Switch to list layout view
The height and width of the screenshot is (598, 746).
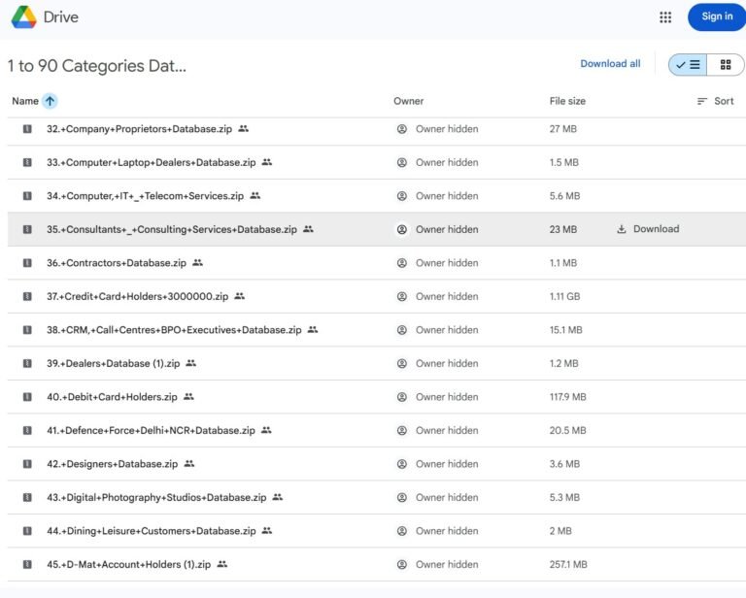(688, 65)
